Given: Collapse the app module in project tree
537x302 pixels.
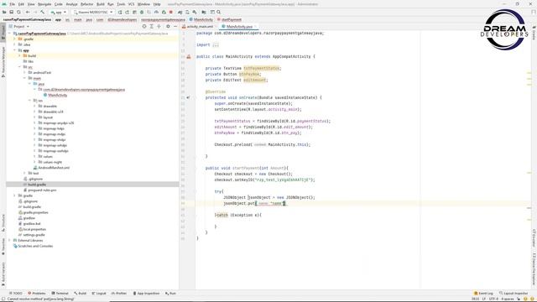Looking at the screenshot, I should (15, 50).
